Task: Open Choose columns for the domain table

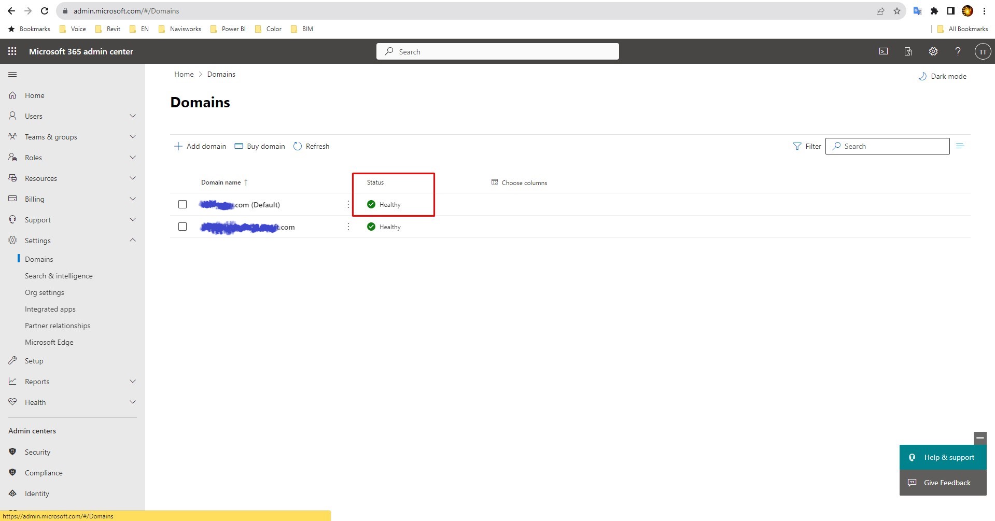Action: [519, 182]
